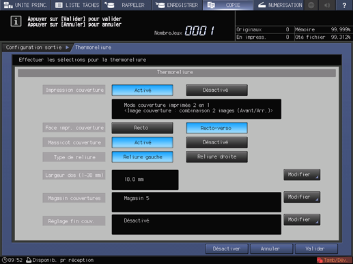
Task: Click the Réglage fin couv. label
Action: pos(74,221)
